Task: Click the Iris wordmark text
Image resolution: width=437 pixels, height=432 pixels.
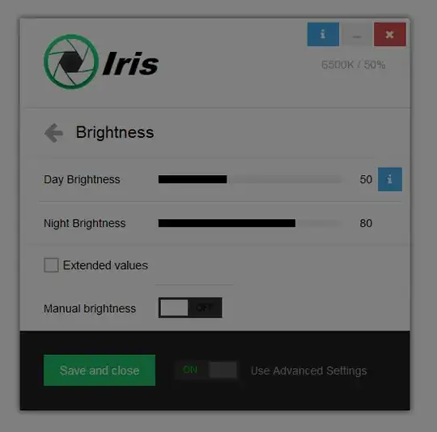Action: (x=131, y=64)
